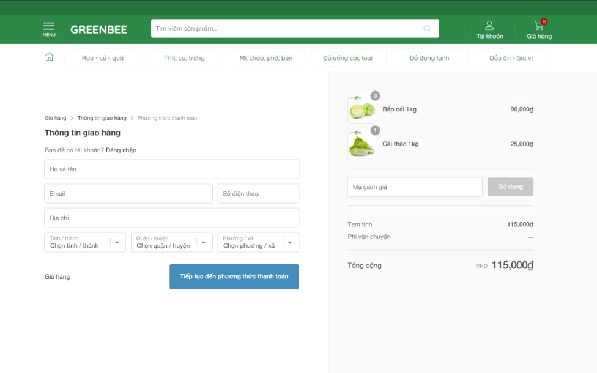Open the Phường / xã dropdown
This screenshot has width=597, height=373.
tap(258, 242)
